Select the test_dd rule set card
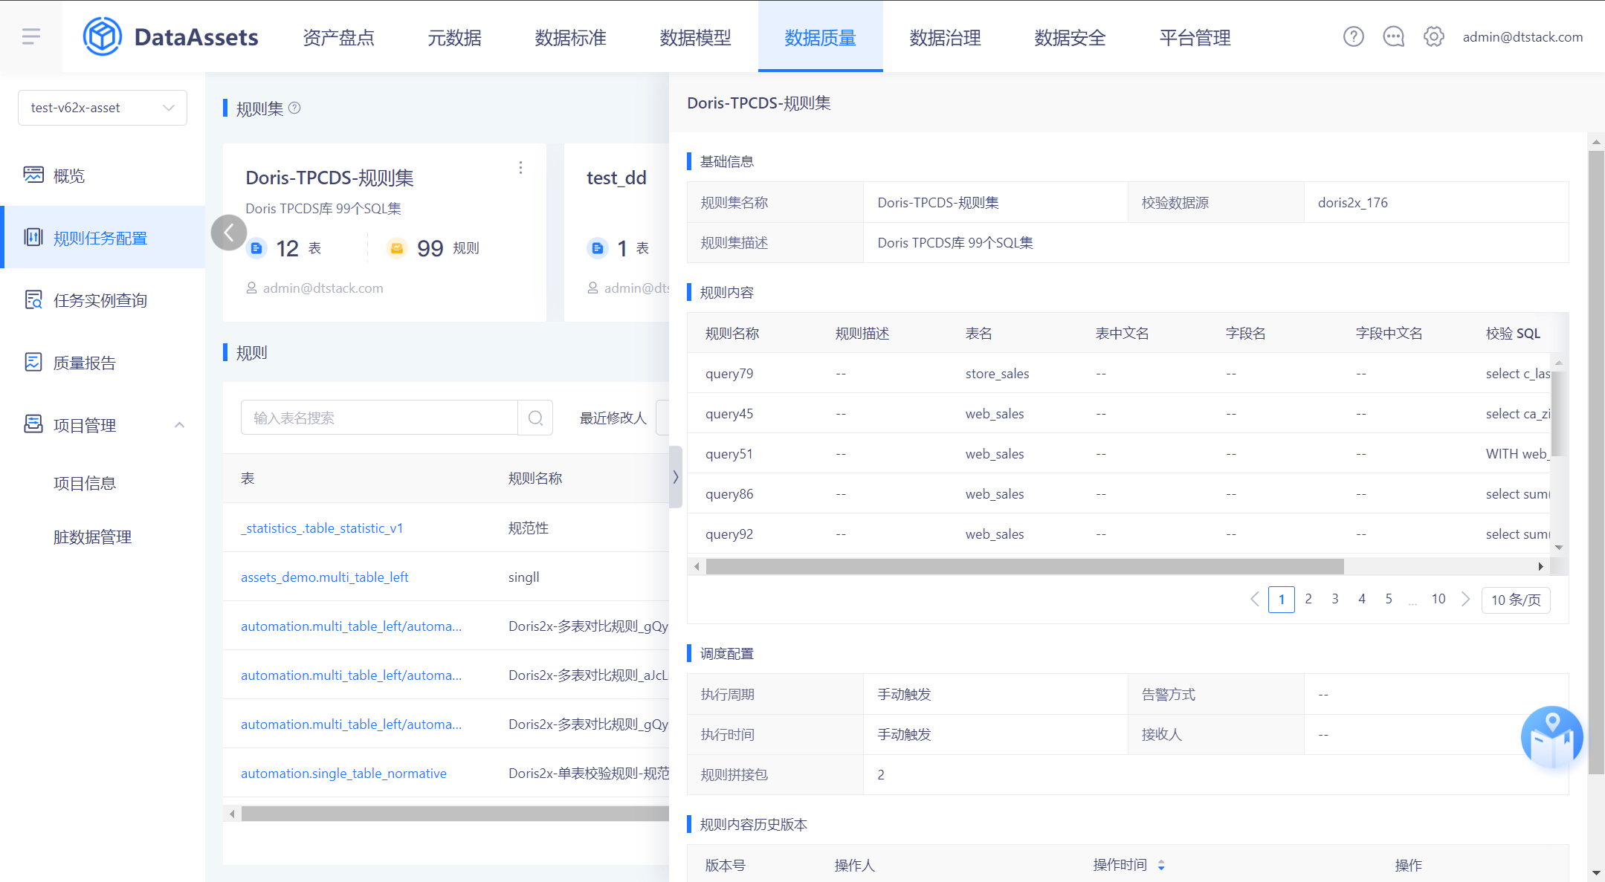 point(617,233)
